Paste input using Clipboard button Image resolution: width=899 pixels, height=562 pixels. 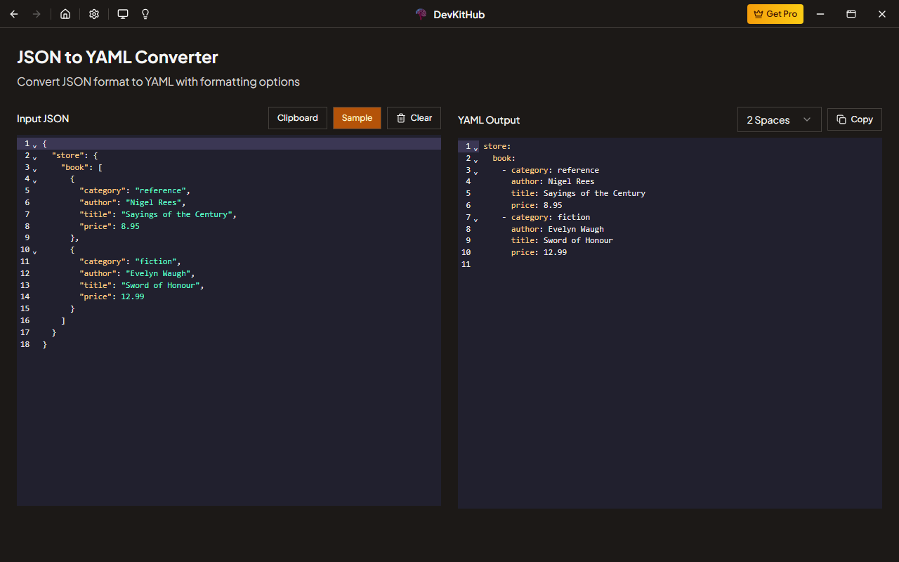tap(298, 118)
